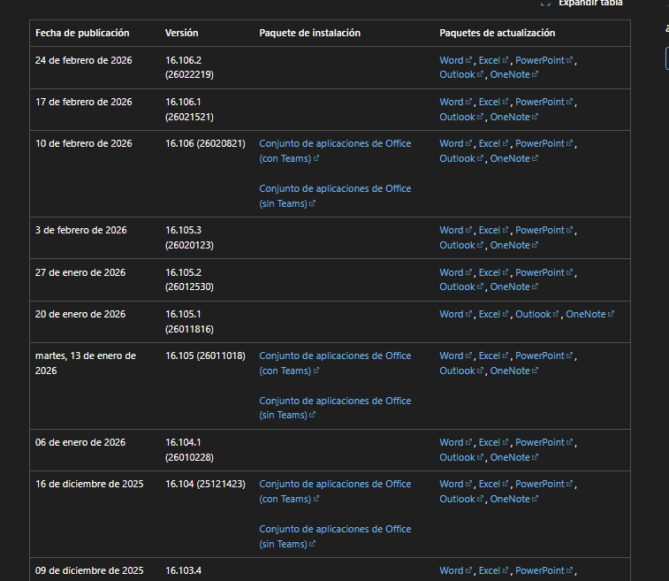Open Excel update for version 16.105.3

494,230
